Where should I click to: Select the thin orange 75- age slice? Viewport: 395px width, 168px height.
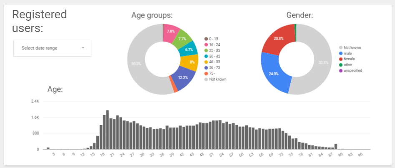(174, 84)
